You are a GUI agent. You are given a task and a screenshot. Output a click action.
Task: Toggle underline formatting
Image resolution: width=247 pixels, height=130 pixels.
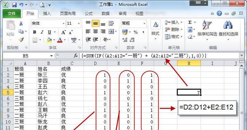pyautogui.click(x=50, y=32)
